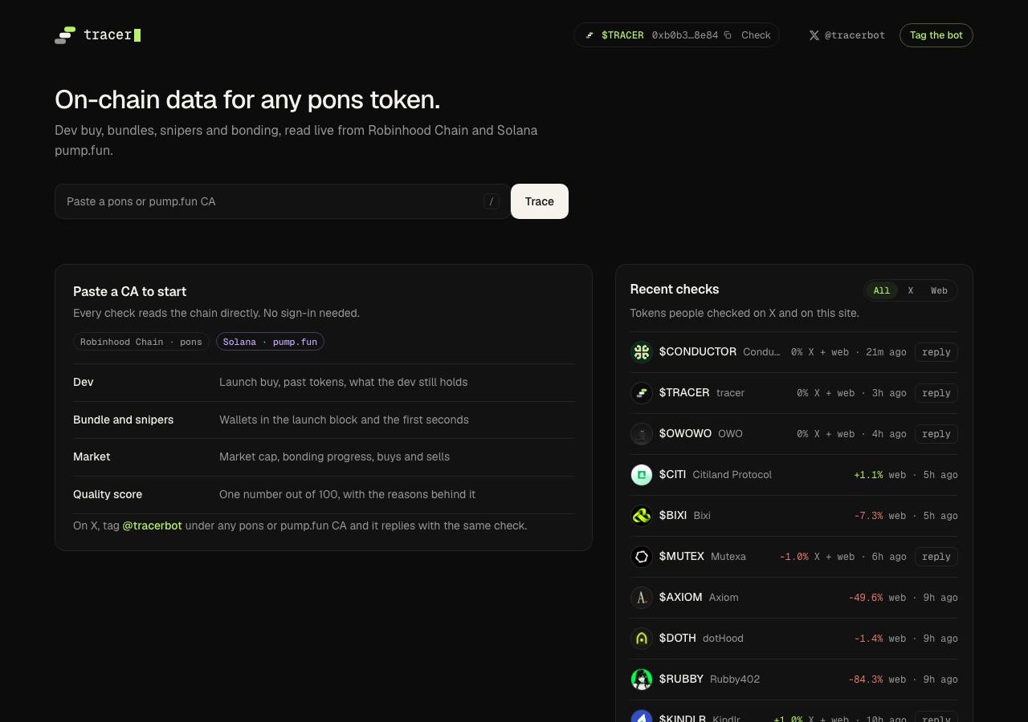Click the 0xb0b3…8e84 address text

(685, 35)
